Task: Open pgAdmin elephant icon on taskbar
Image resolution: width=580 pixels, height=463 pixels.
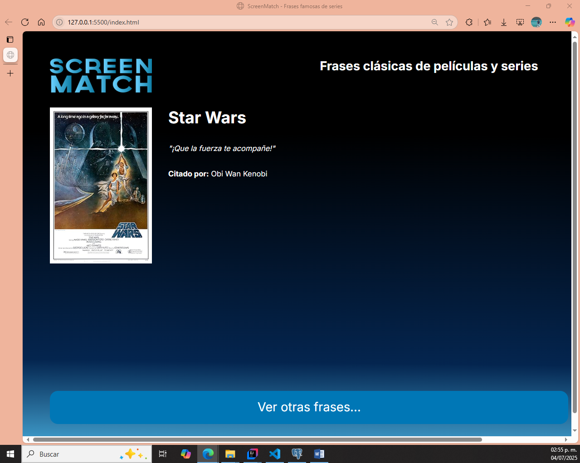Action: (x=297, y=454)
